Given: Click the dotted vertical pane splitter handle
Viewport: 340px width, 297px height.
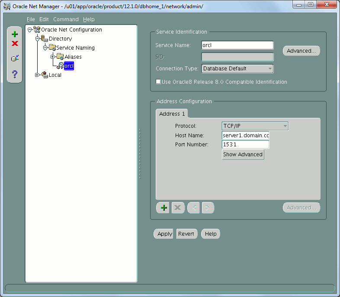Looking at the screenshot, I should (140, 154).
